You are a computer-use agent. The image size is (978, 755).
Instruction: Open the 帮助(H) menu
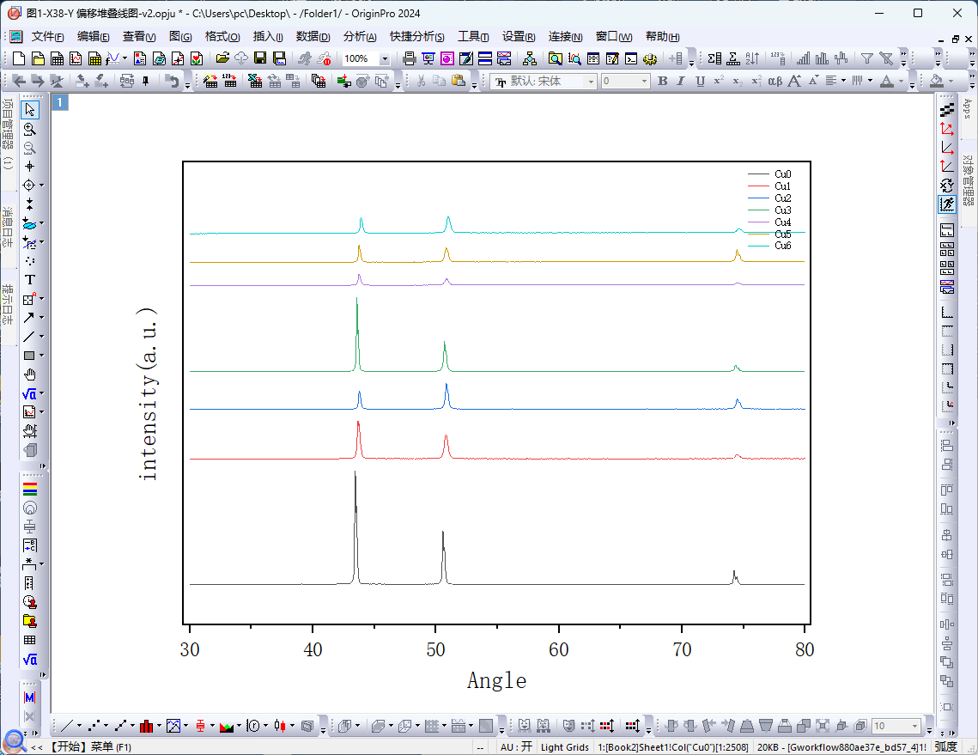point(662,37)
